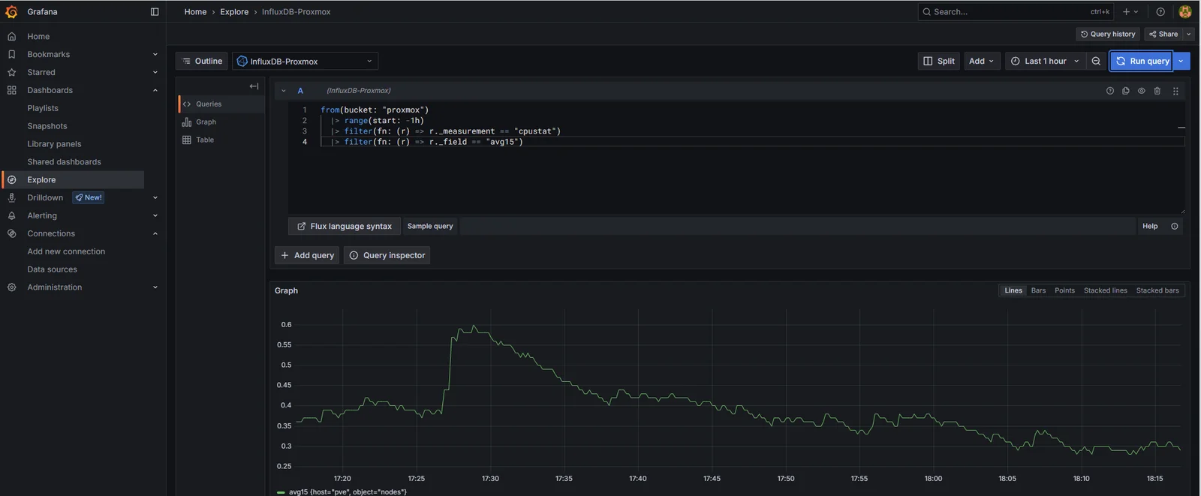Open Drilldown in sidebar
This screenshot has width=1201, height=496.
pos(45,197)
